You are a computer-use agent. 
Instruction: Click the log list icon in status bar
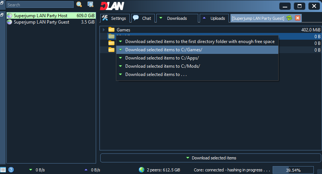pyautogui.click(x=3, y=170)
